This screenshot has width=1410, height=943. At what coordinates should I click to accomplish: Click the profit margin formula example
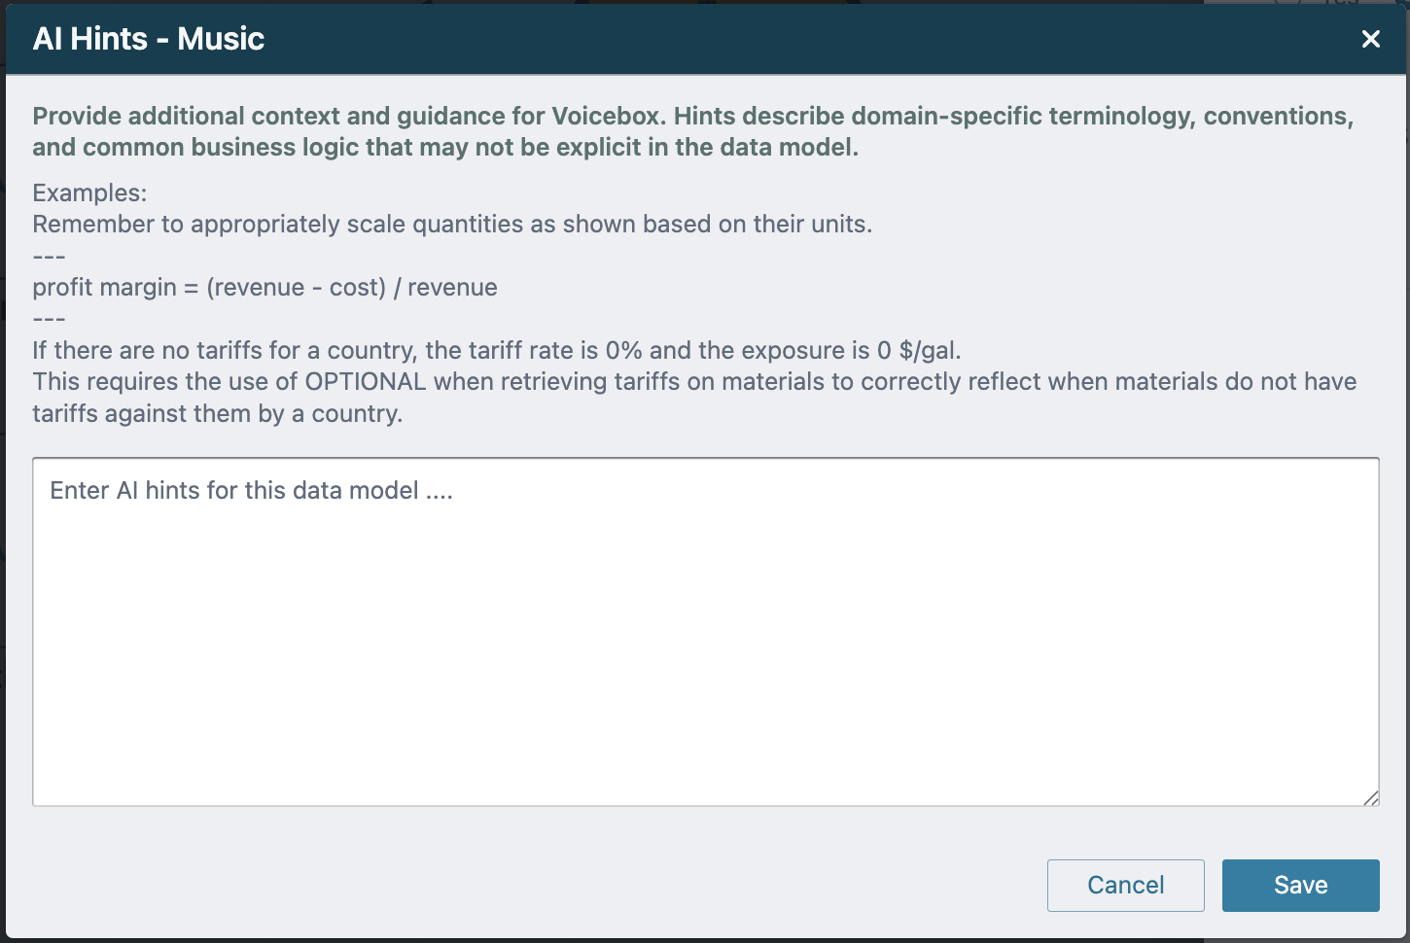tap(264, 288)
